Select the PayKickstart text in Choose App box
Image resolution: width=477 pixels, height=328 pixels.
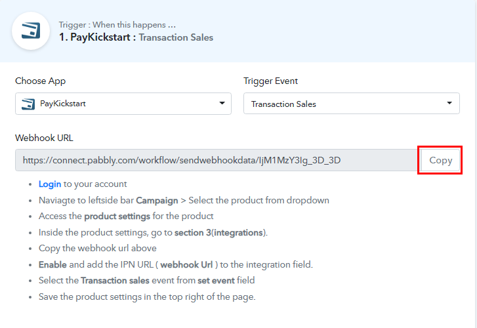click(63, 104)
